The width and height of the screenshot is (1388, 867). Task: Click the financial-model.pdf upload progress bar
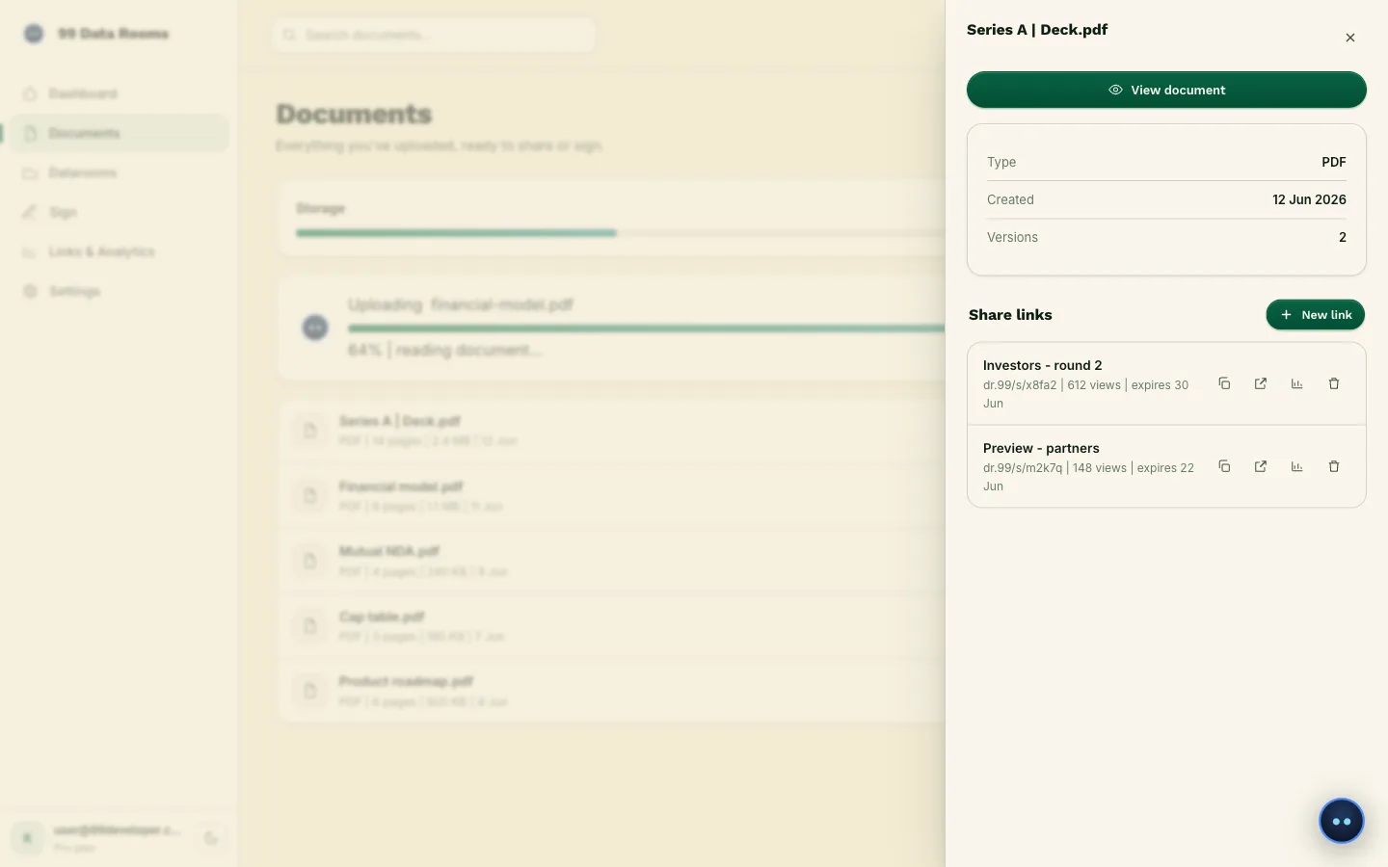pos(647,328)
